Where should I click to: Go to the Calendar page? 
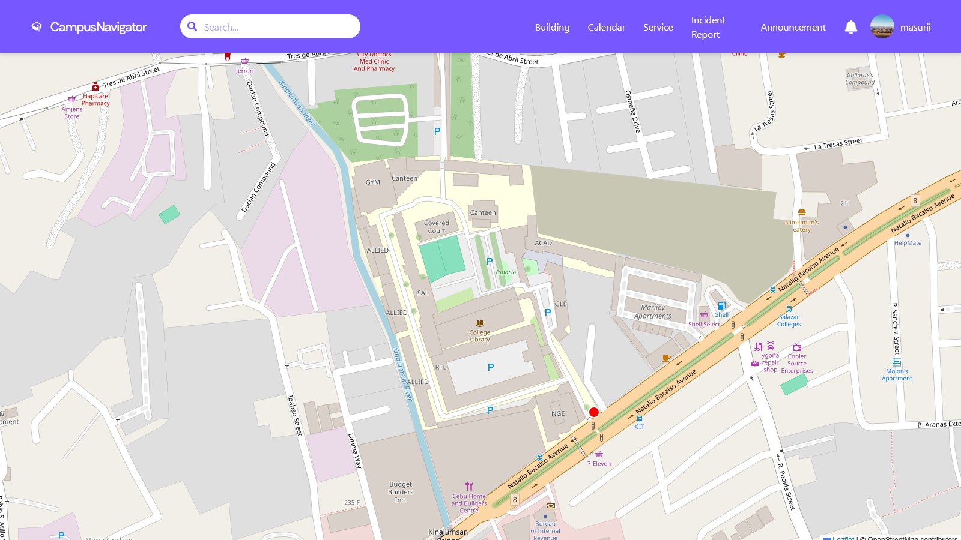tap(606, 27)
